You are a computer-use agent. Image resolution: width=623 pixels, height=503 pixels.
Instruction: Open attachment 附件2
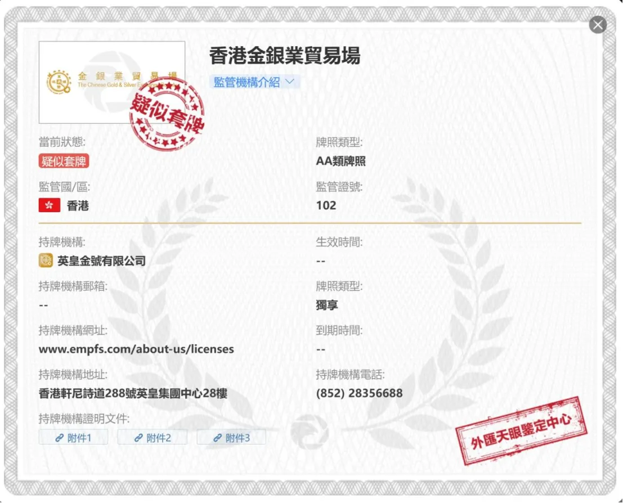(153, 437)
